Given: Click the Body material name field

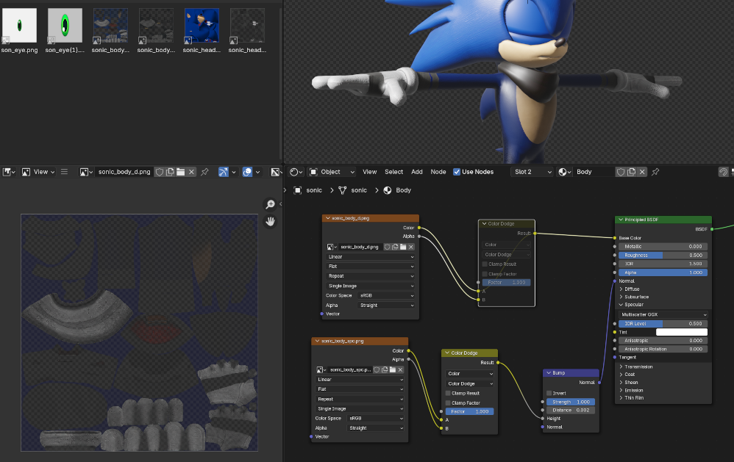Looking at the screenshot, I should pos(594,172).
